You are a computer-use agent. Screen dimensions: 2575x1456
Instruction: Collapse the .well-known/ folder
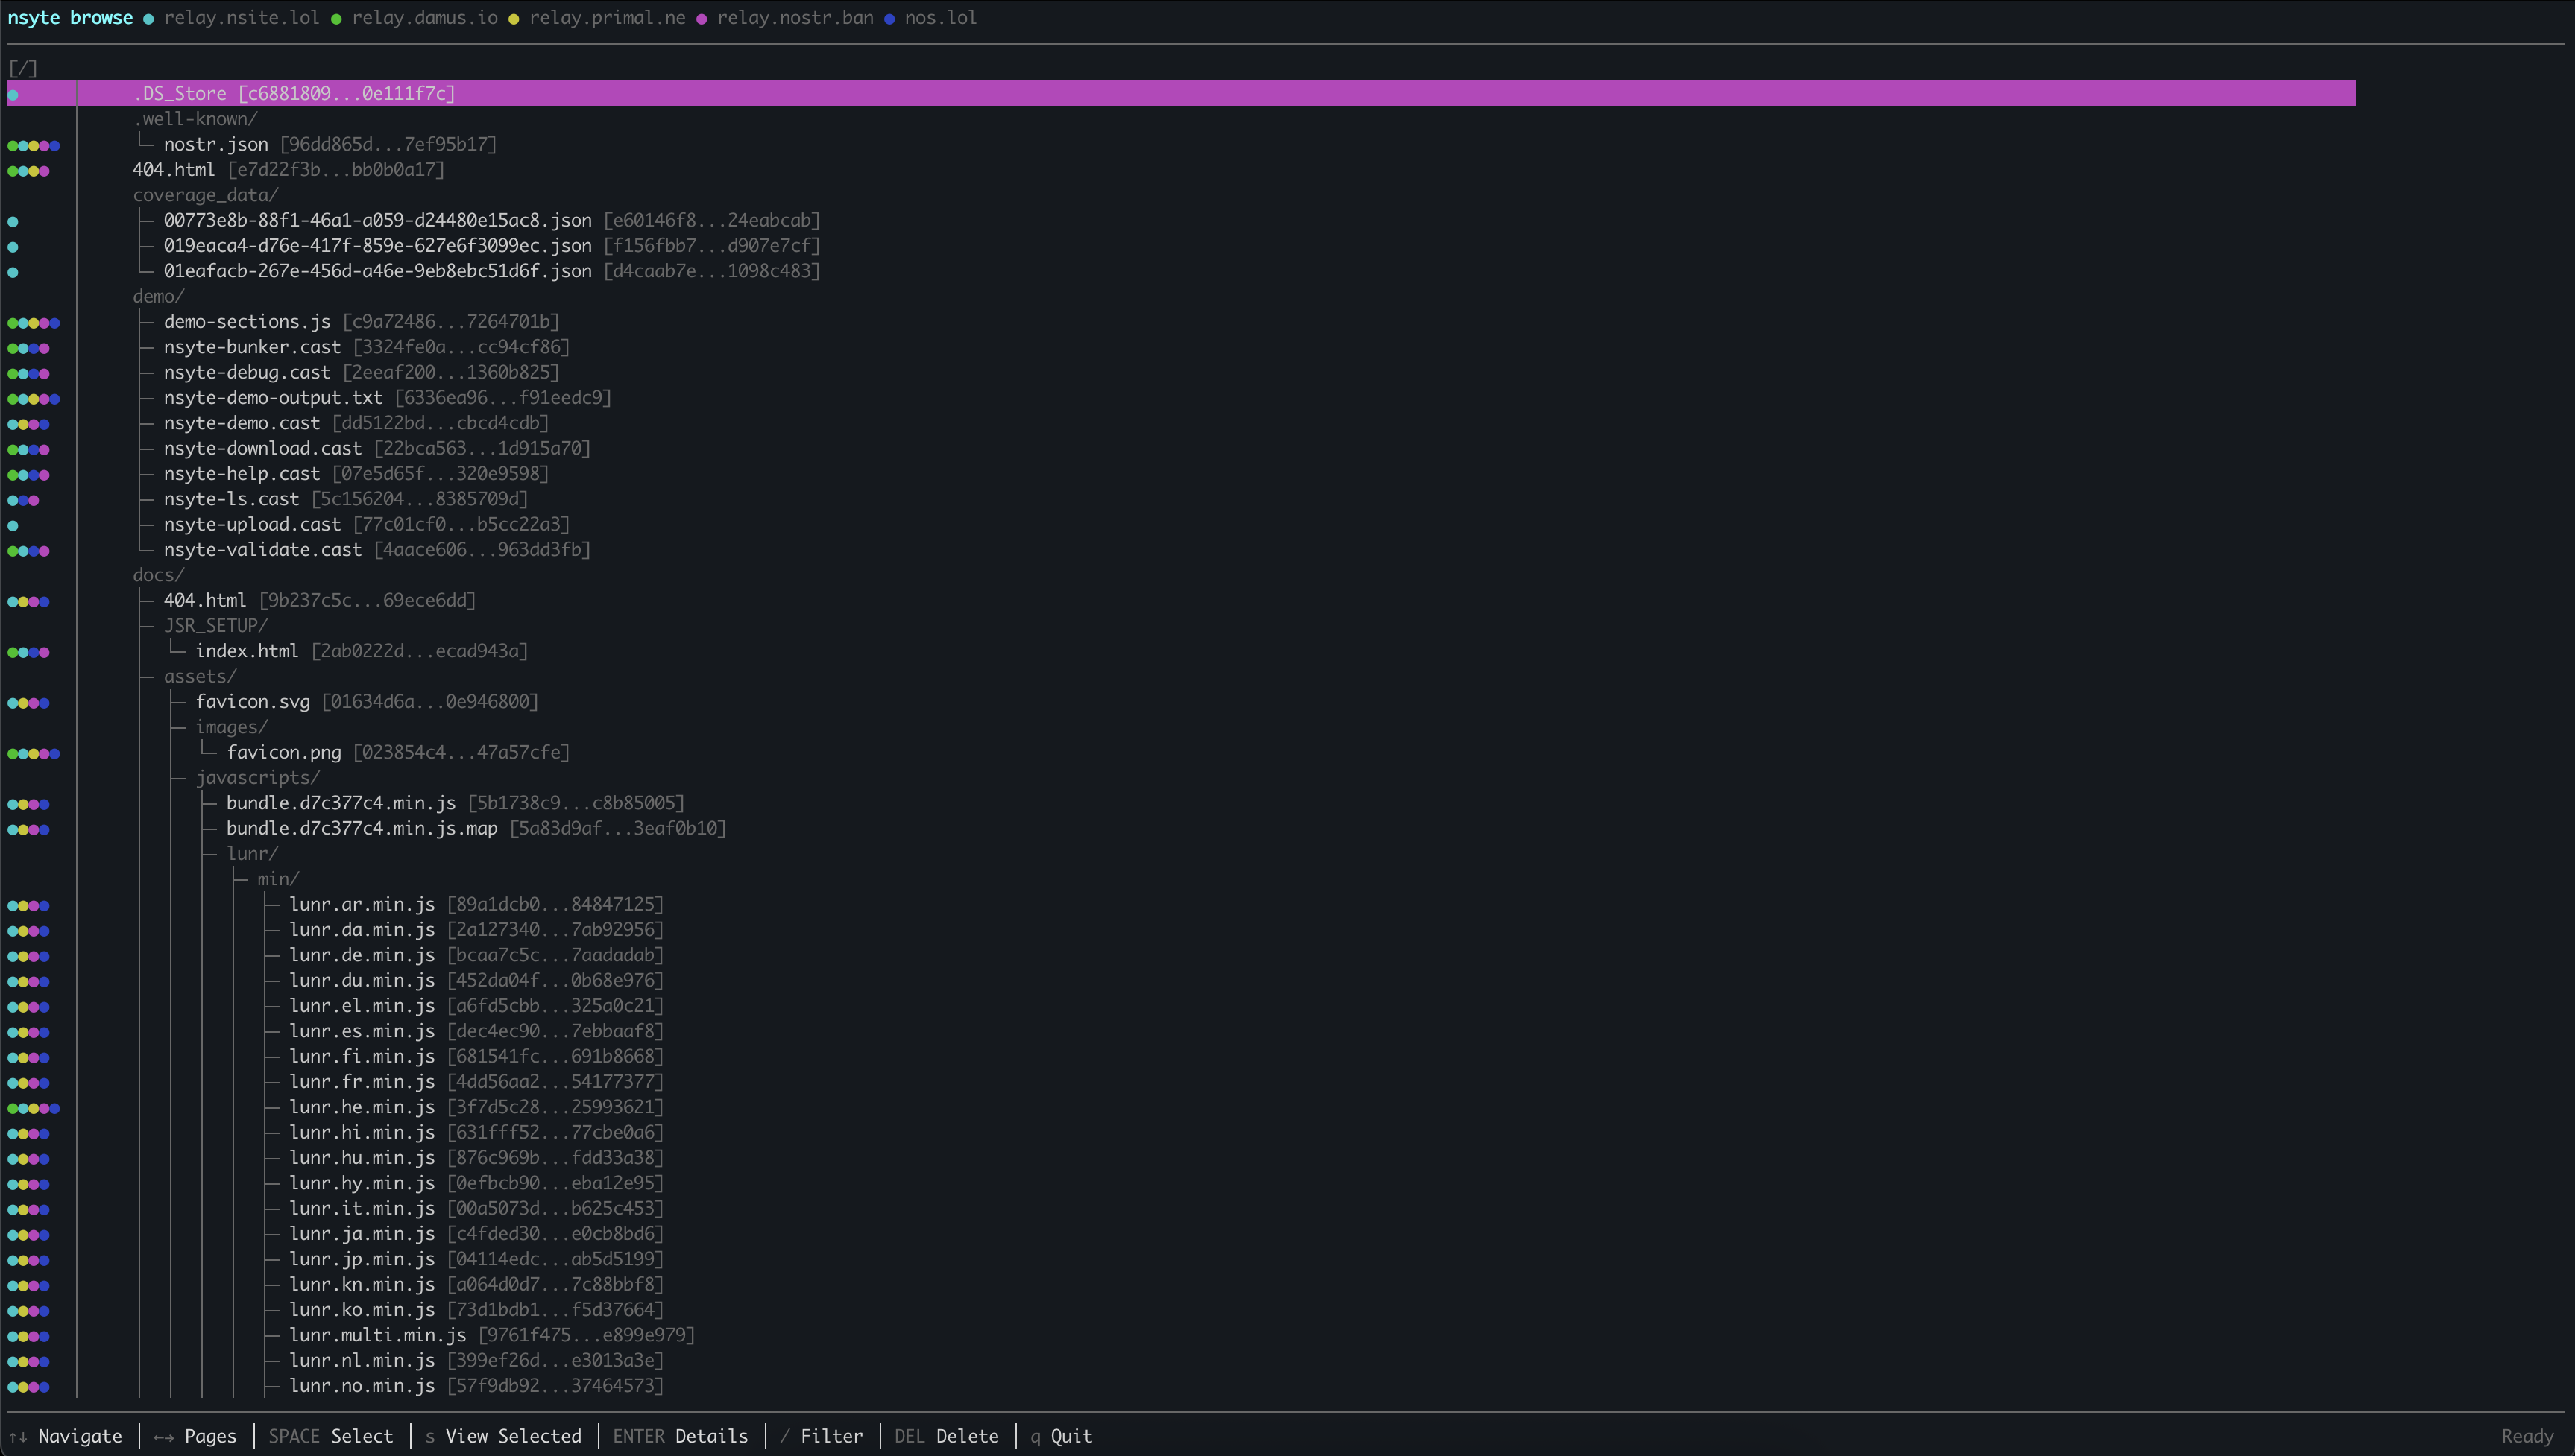point(195,119)
